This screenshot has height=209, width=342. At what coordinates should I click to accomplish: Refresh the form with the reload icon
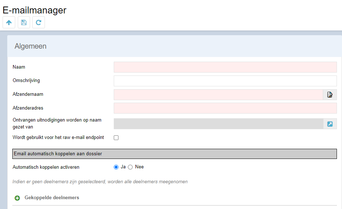pos(39,22)
